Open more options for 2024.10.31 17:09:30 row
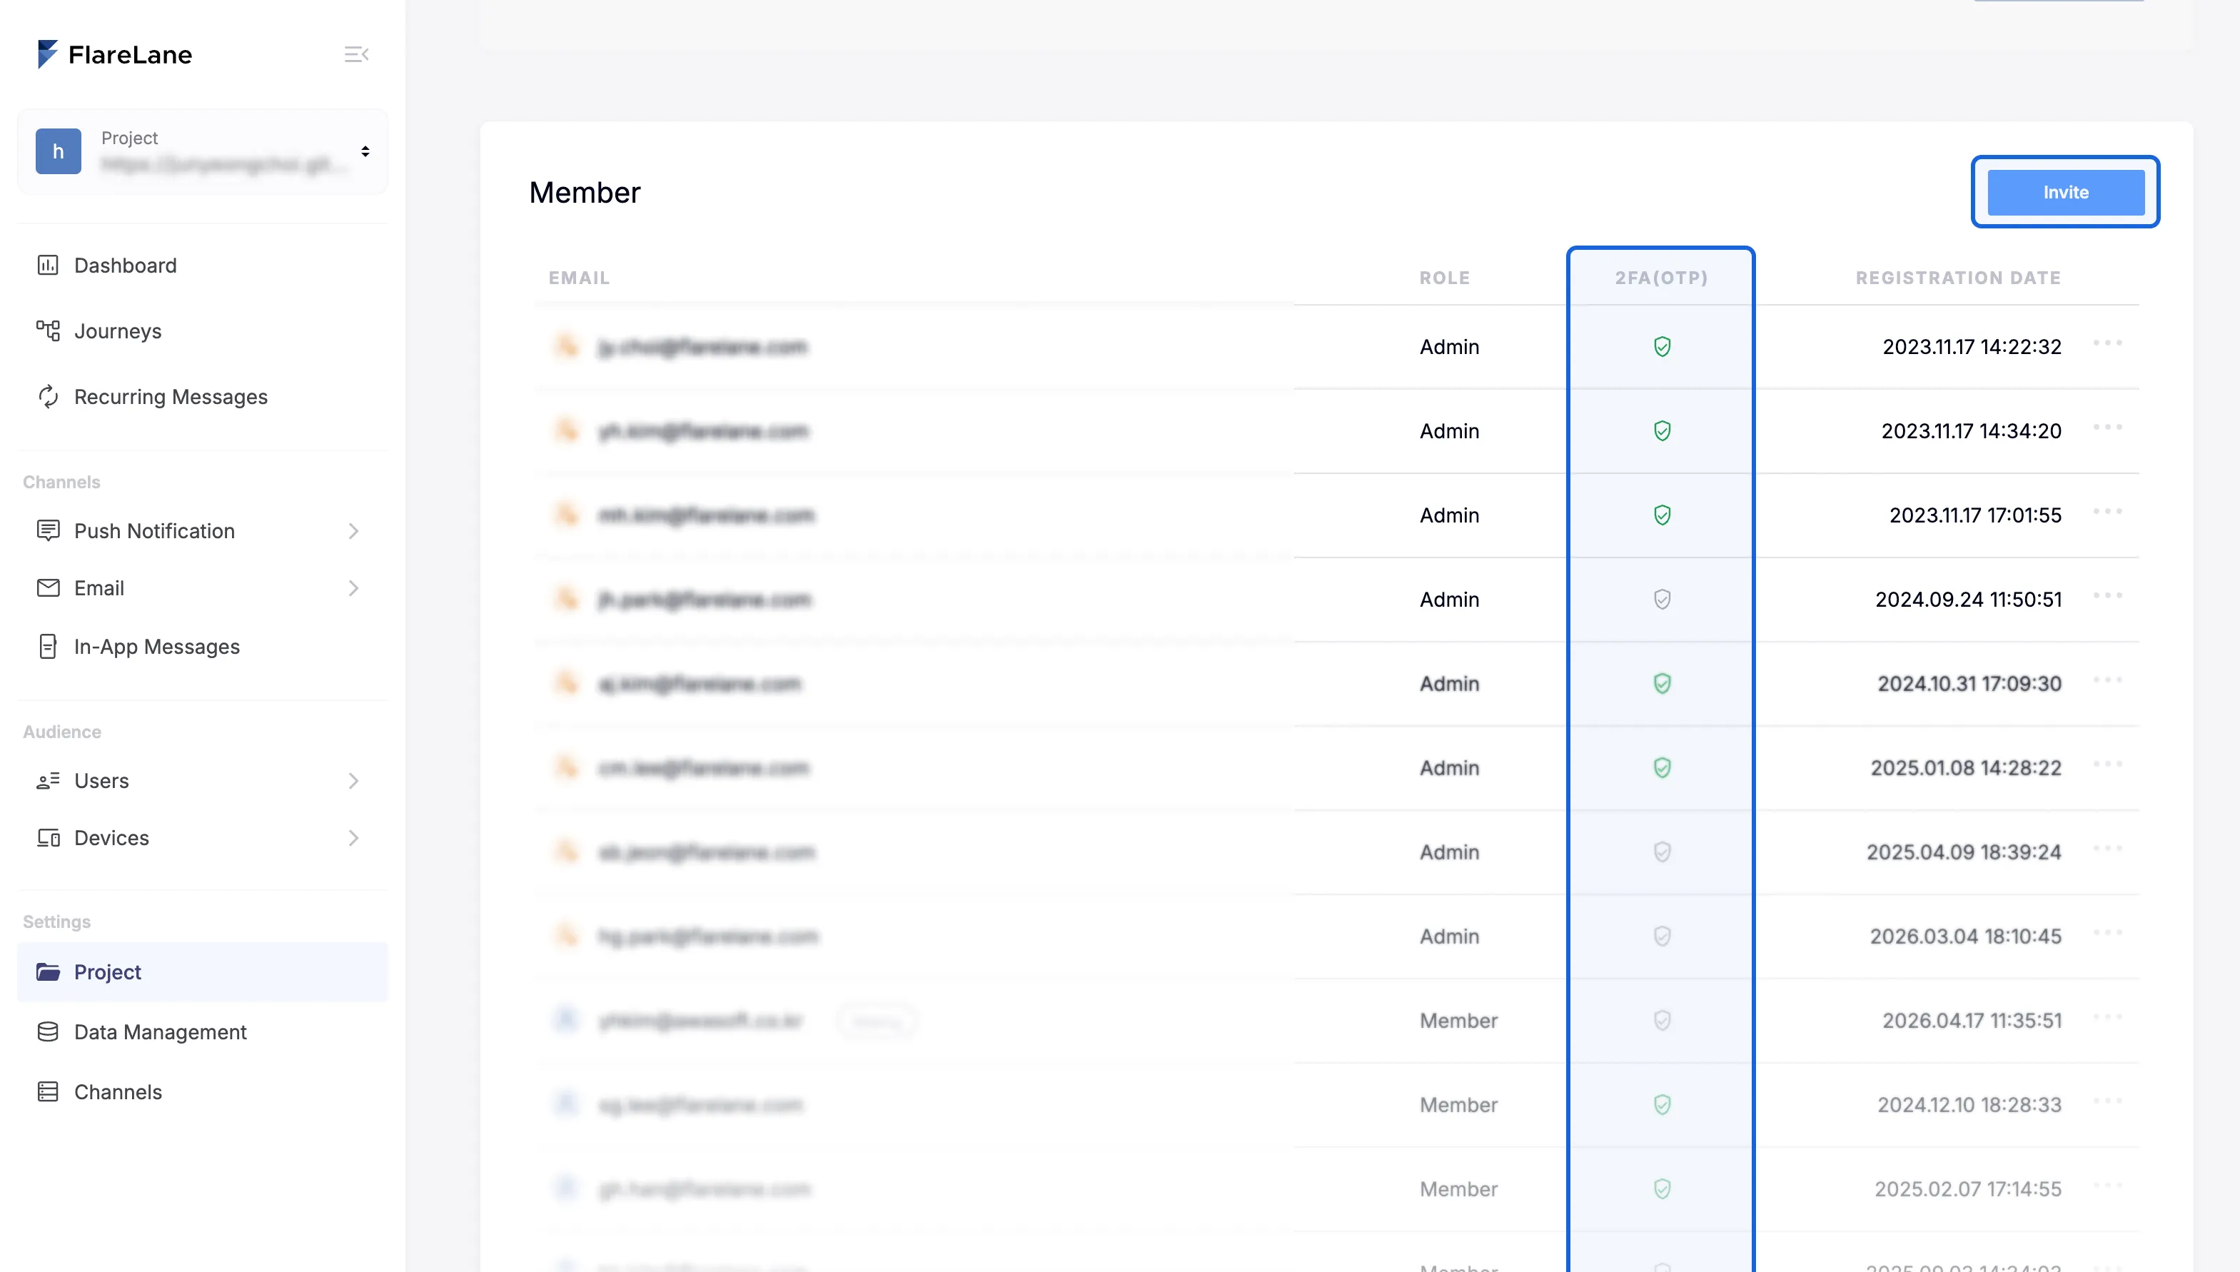The height and width of the screenshot is (1272, 2240). (2107, 680)
